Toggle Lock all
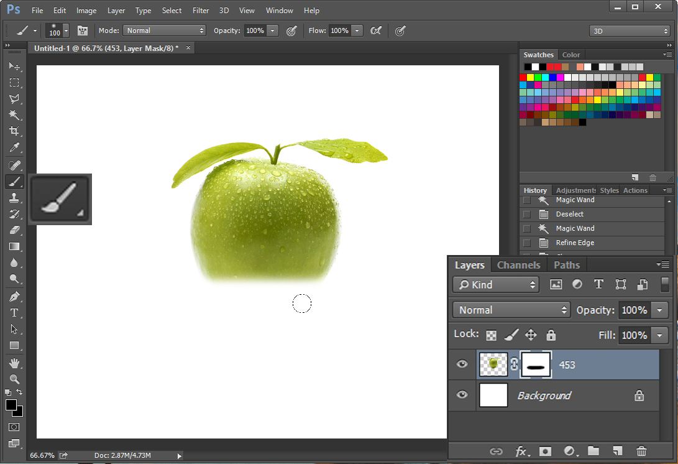The height and width of the screenshot is (464, 678). tap(551, 335)
